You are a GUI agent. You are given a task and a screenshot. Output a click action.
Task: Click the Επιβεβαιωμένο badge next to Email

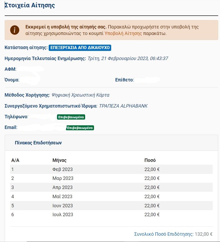coord(80,128)
